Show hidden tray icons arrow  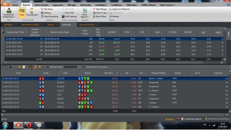click(210, 125)
